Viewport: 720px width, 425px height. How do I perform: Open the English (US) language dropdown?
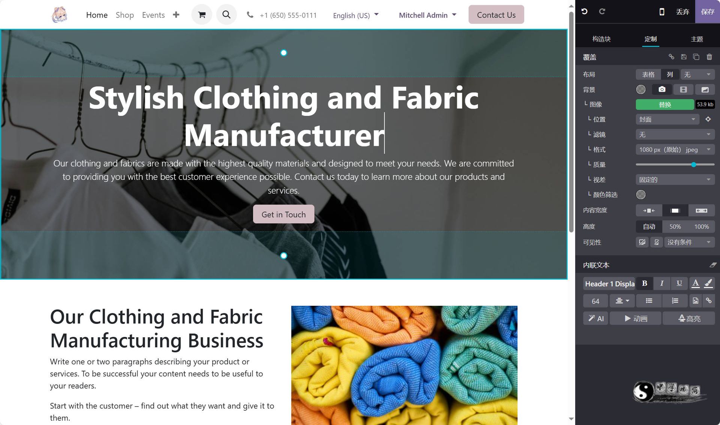pos(355,15)
